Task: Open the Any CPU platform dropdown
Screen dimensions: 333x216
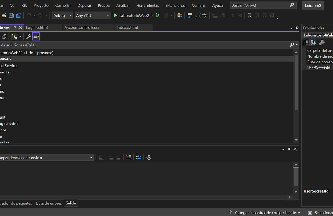Action: point(92,15)
